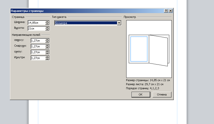214x124 pixels.
Task: Increase the Высота height with up arrow
Action: 47,27
